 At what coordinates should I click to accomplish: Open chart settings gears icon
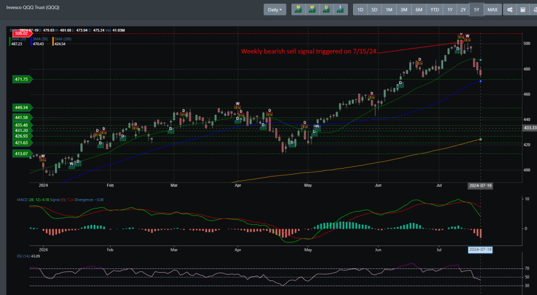tap(510, 10)
